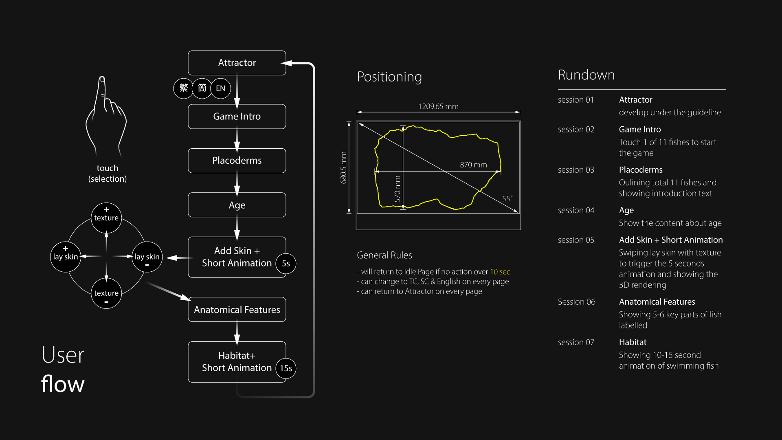Click the Attractor flow box
Screen dimensions: 782x440
click(237, 63)
